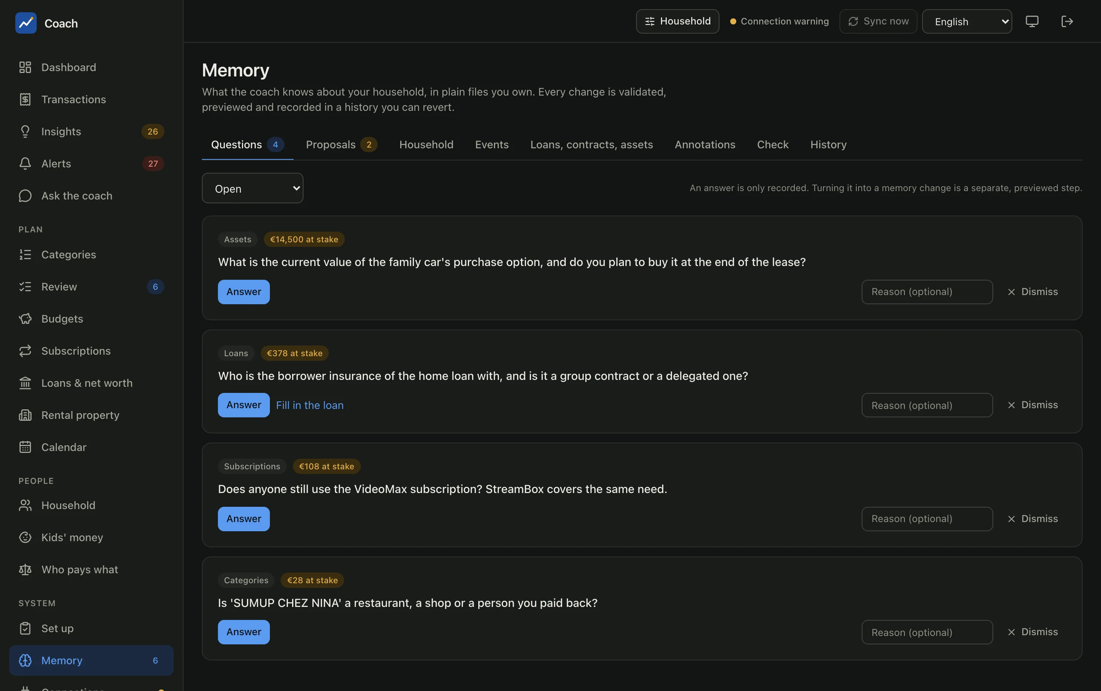Open the Transactions receipt icon

25,99
